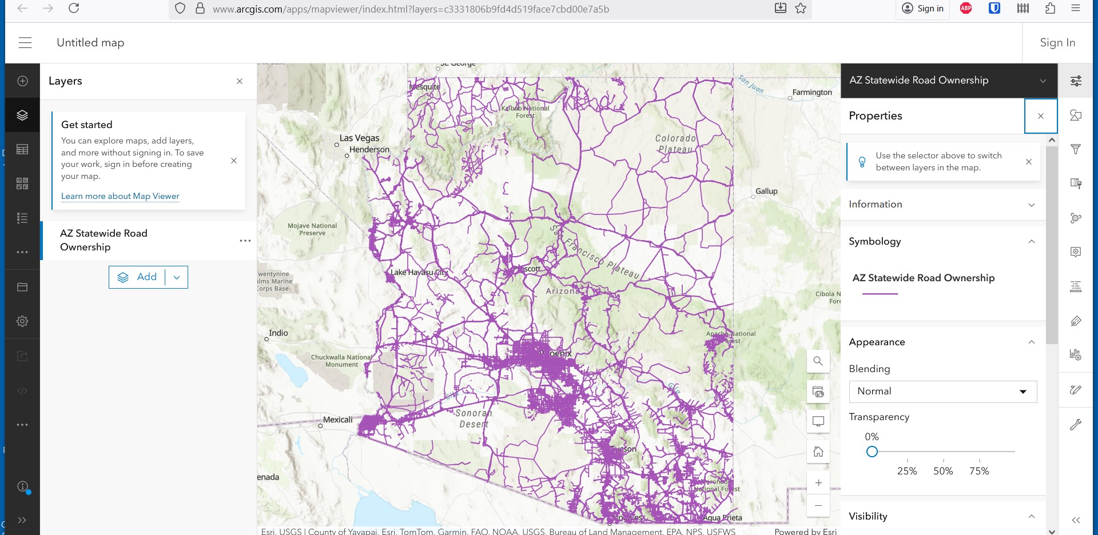
Task: Open the Basemap gallery icon
Action: [x=22, y=183]
